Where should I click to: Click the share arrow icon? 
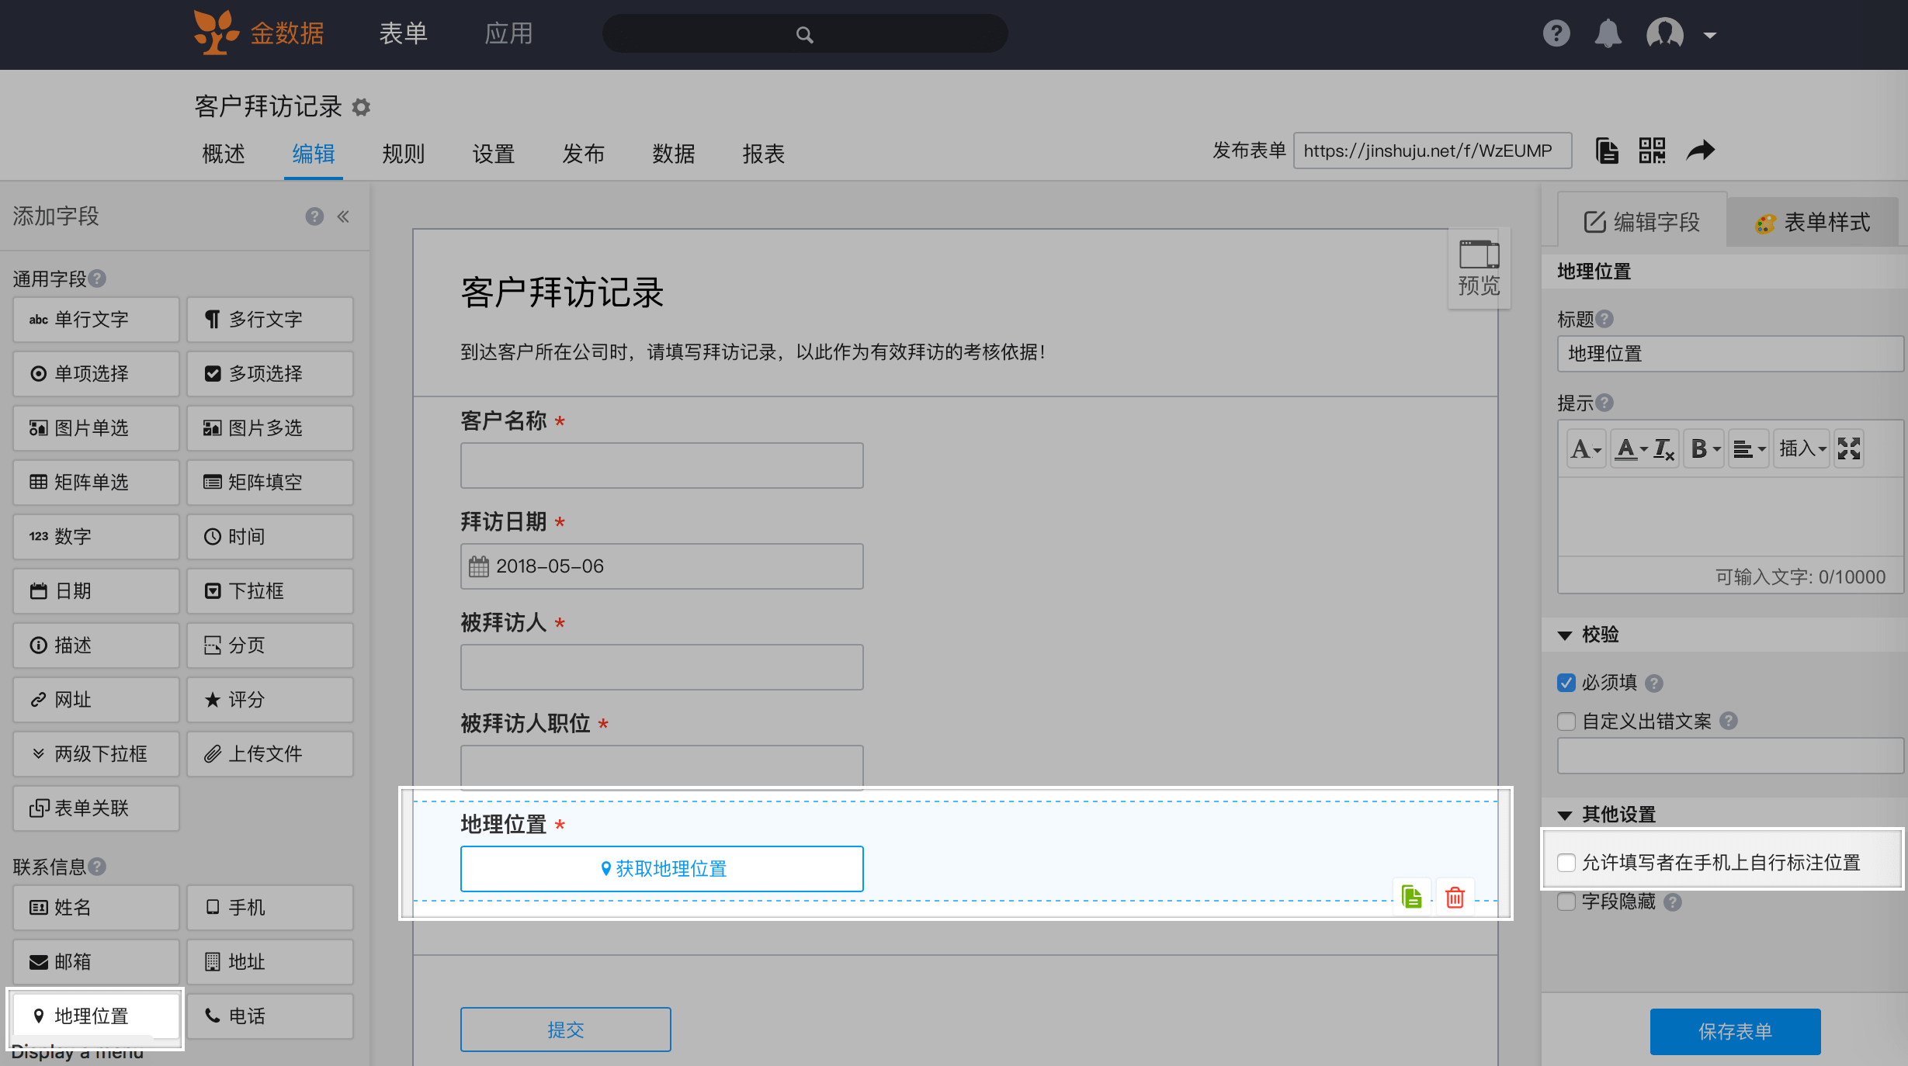[x=1700, y=151]
